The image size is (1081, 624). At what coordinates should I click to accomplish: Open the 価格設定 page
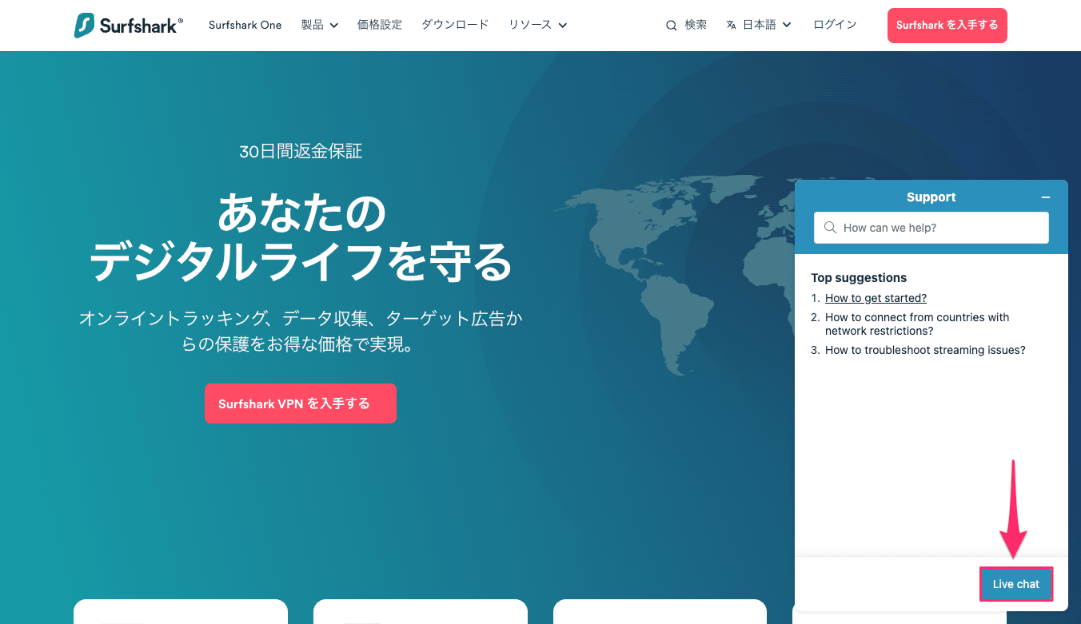tap(380, 25)
